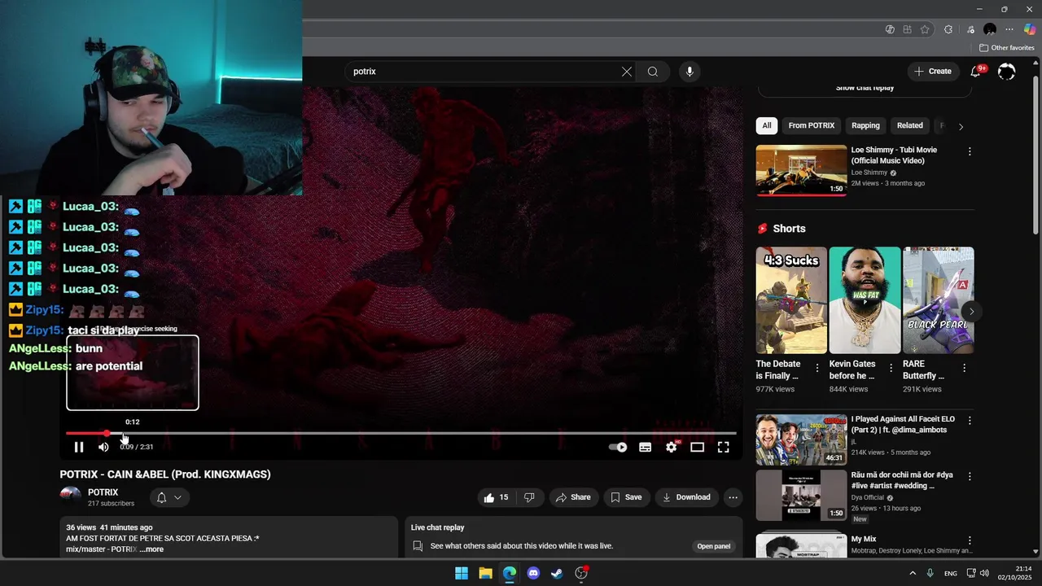Image resolution: width=1042 pixels, height=586 pixels.
Task: Open 'RARE Butterfly' short
Action: coord(939,300)
